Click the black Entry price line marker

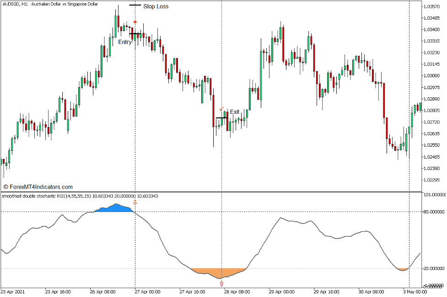(135, 34)
